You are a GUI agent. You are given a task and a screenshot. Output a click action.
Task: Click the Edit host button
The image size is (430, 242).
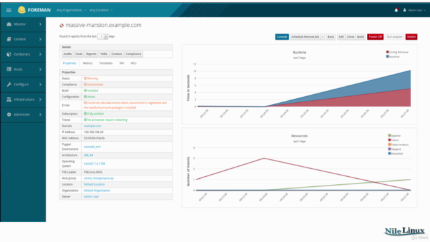[341, 37]
